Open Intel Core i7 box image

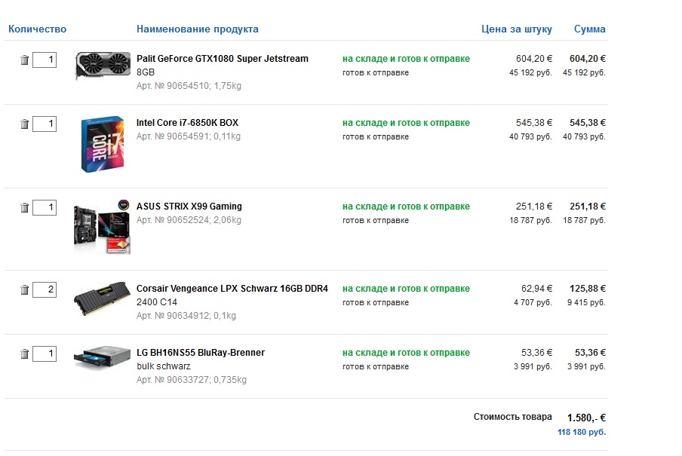tap(103, 144)
